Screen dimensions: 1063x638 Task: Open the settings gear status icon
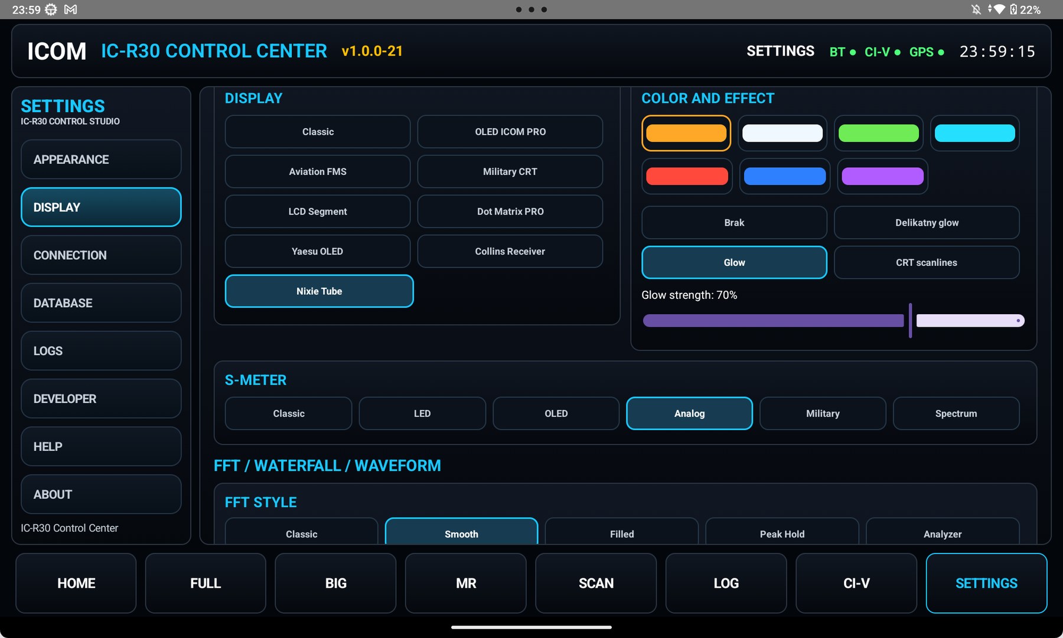[51, 9]
